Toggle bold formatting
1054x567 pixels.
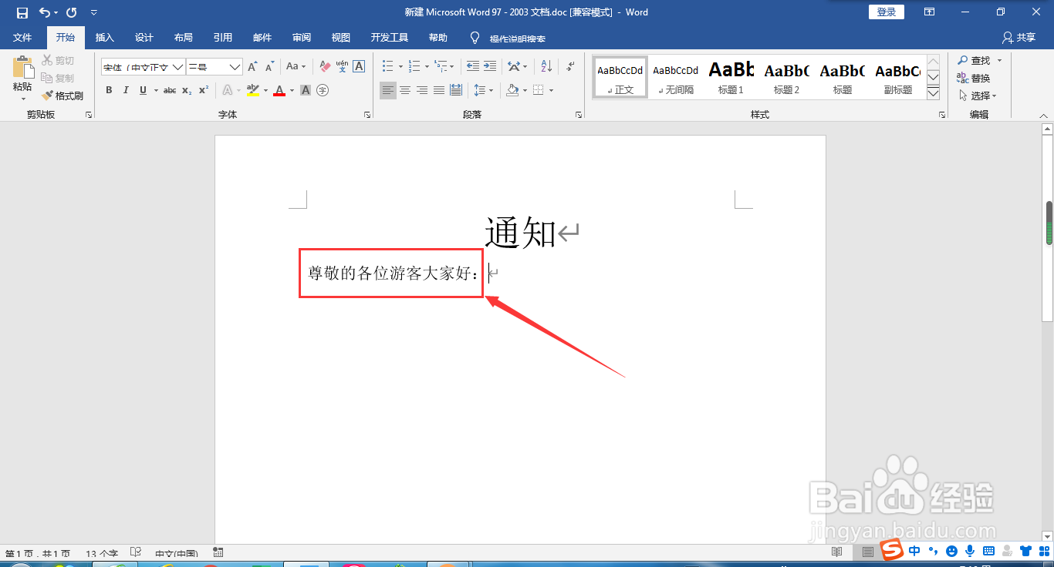[x=108, y=90]
